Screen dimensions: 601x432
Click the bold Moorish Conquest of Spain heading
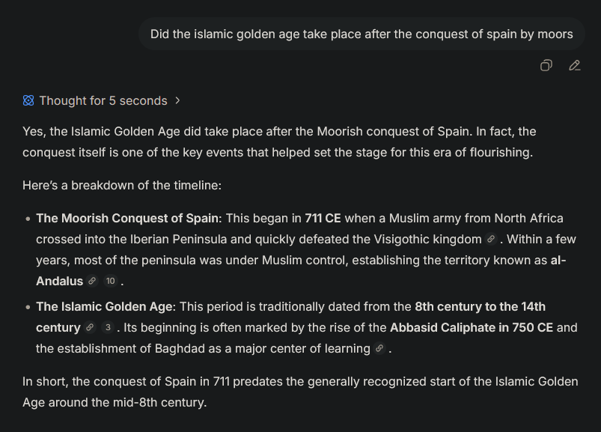[x=129, y=218]
